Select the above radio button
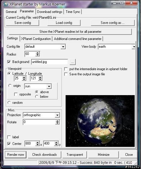The width and height of the screenshot is (141, 169). (37, 92)
